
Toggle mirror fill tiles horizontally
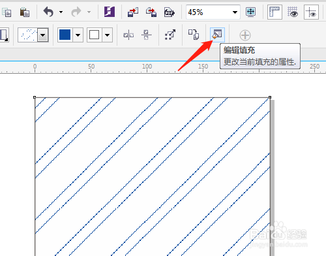coord(128,35)
